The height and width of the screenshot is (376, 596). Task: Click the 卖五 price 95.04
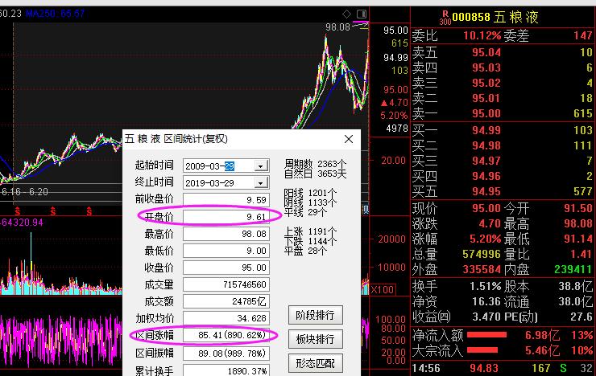pos(486,52)
